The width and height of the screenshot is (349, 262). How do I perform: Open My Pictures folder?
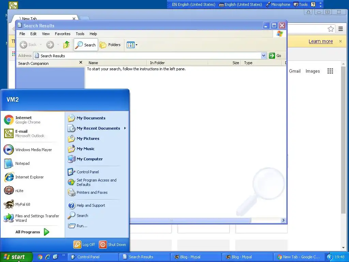[84, 139]
